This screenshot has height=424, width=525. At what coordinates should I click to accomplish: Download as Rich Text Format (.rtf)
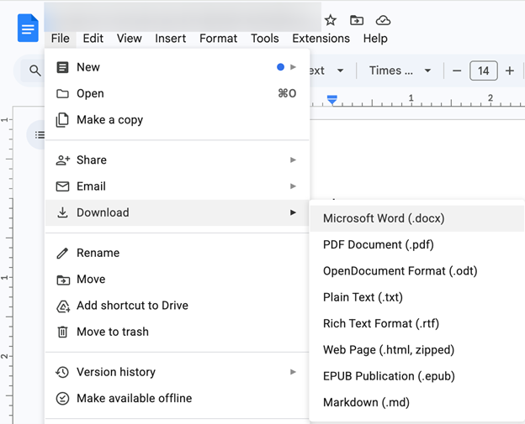416,324
